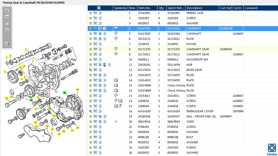Image resolution: width=278 pixels, height=156 pixels.
Task: Click the single-square fit view icon
Action: (7, 30)
